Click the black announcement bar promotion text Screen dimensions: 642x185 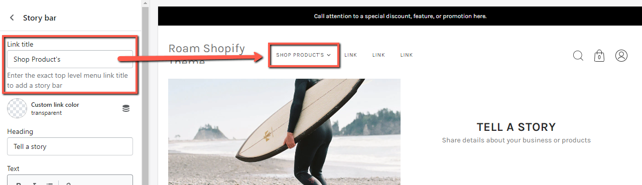click(400, 16)
